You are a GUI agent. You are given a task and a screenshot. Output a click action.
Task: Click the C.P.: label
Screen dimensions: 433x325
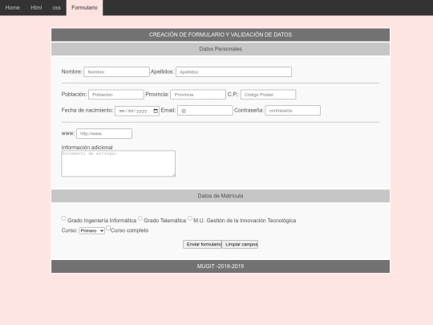233,94
